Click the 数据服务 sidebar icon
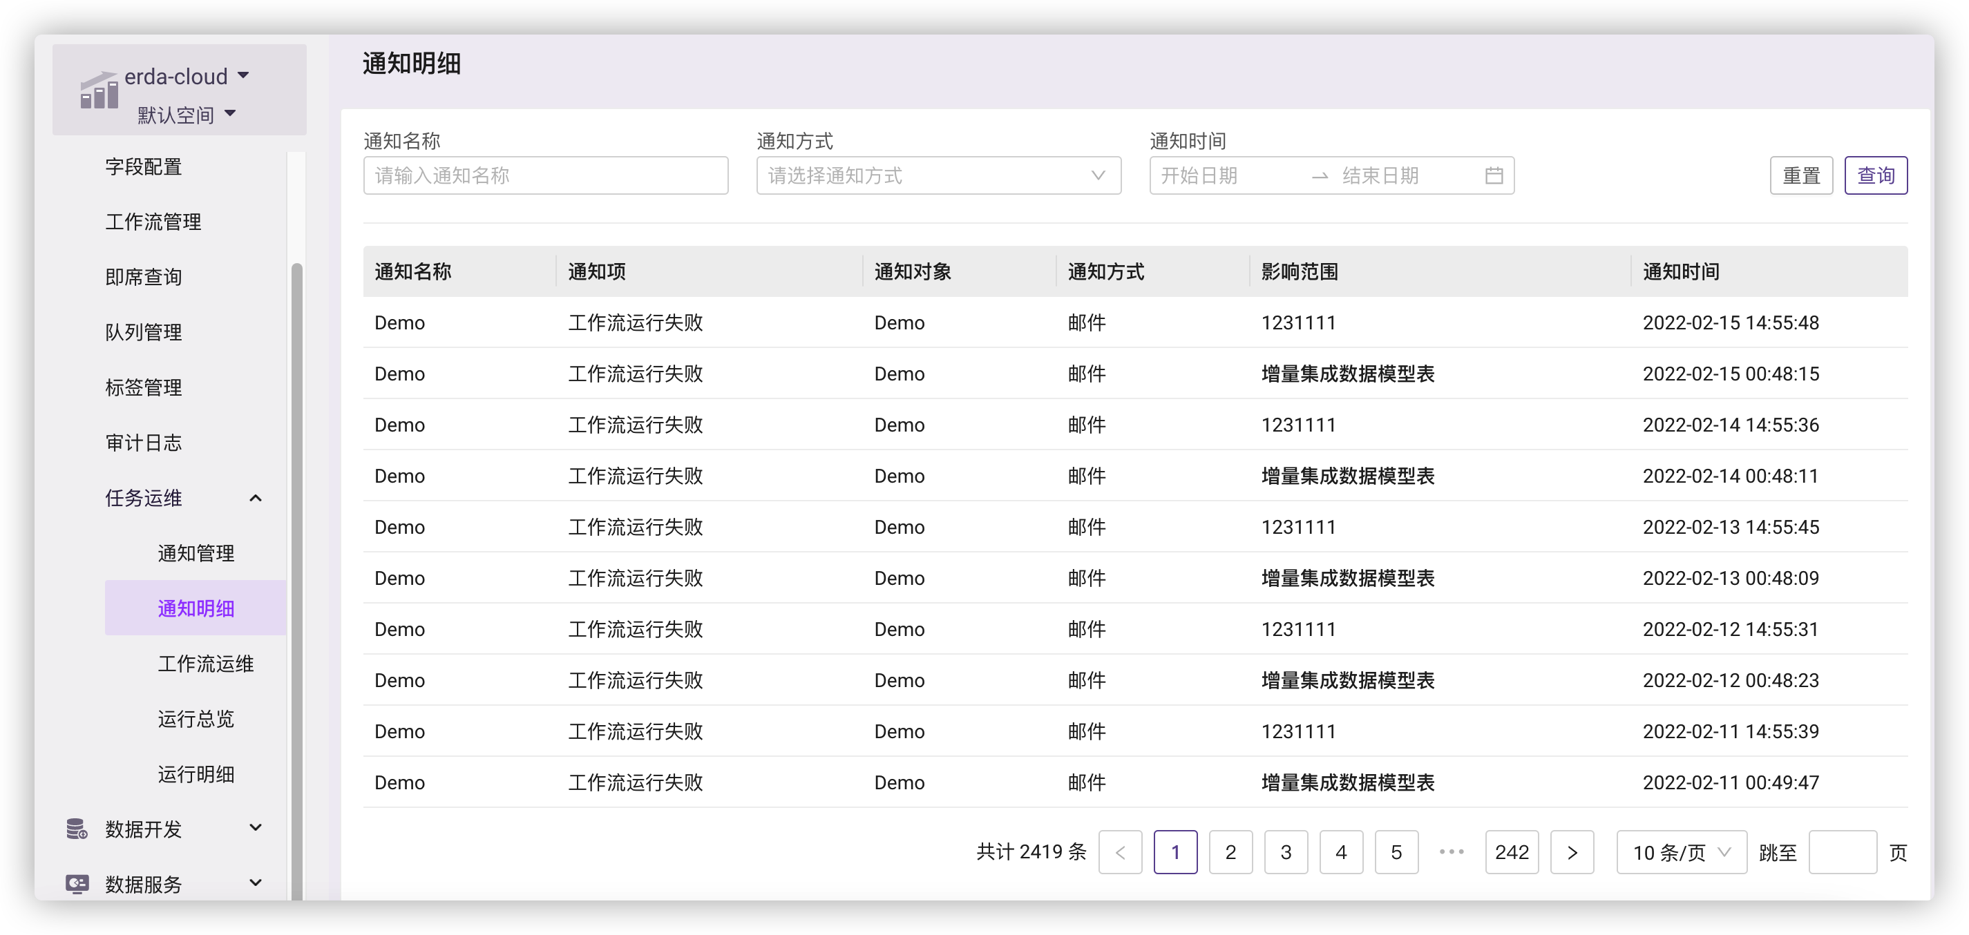Viewport: 1969px width, 935px height. [x=77, y=884]
